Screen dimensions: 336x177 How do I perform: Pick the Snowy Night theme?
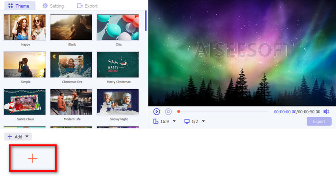coord(118,102)
